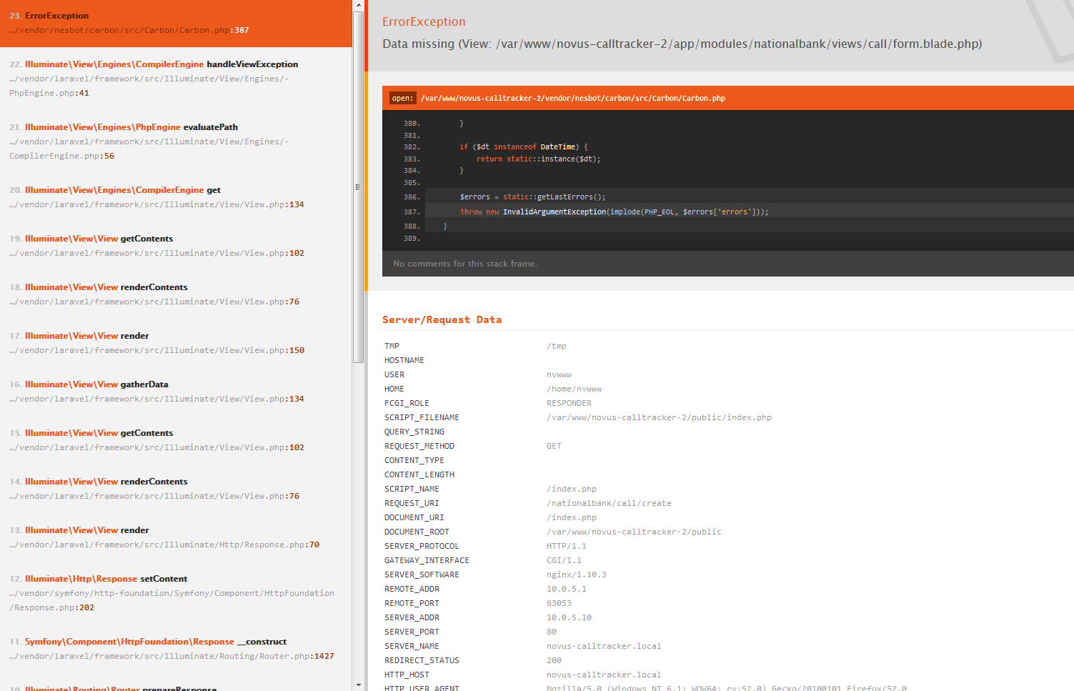
Task: Click the DOCUMENT_URI value '/index.php'
Action: [572, 517]
